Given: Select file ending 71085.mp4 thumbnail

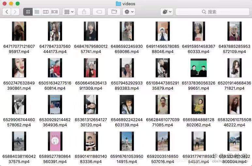Looking at the screenshot, I should [163, 104].
